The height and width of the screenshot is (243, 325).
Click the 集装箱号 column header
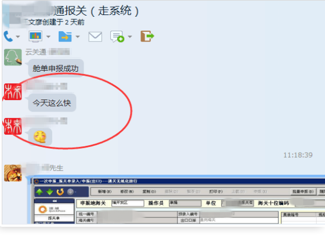[291, 215]
